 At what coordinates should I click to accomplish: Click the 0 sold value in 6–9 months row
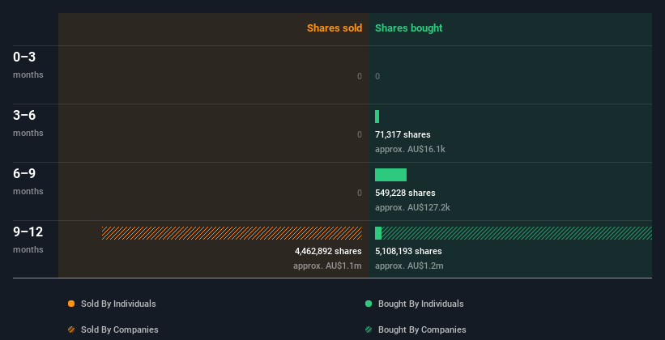click(x=360, y=193)
